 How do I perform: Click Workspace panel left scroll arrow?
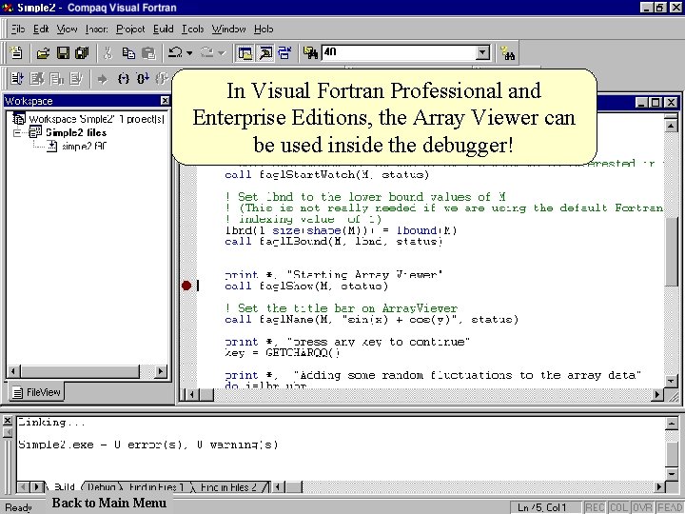[13, 371]
